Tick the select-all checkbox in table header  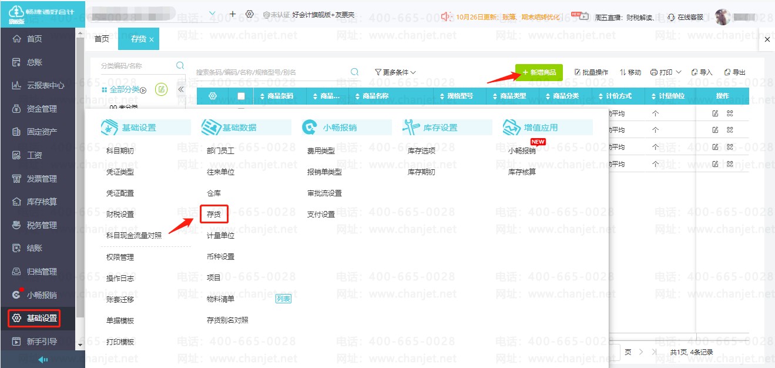241,96
